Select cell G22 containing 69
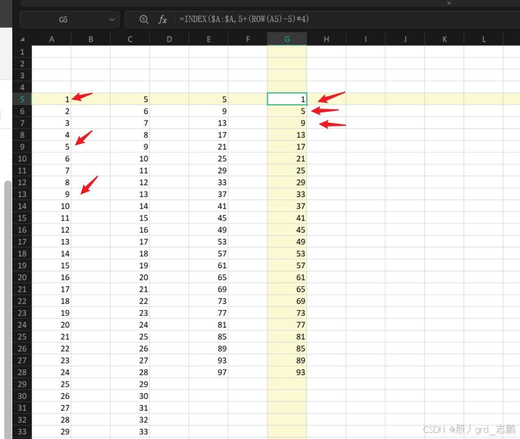This screenshot has height=439, width=520. [287, 301]
